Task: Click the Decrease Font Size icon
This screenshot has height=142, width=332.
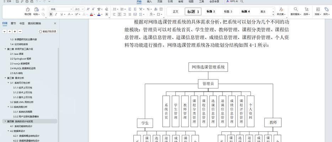Action: tap(93, 9)
